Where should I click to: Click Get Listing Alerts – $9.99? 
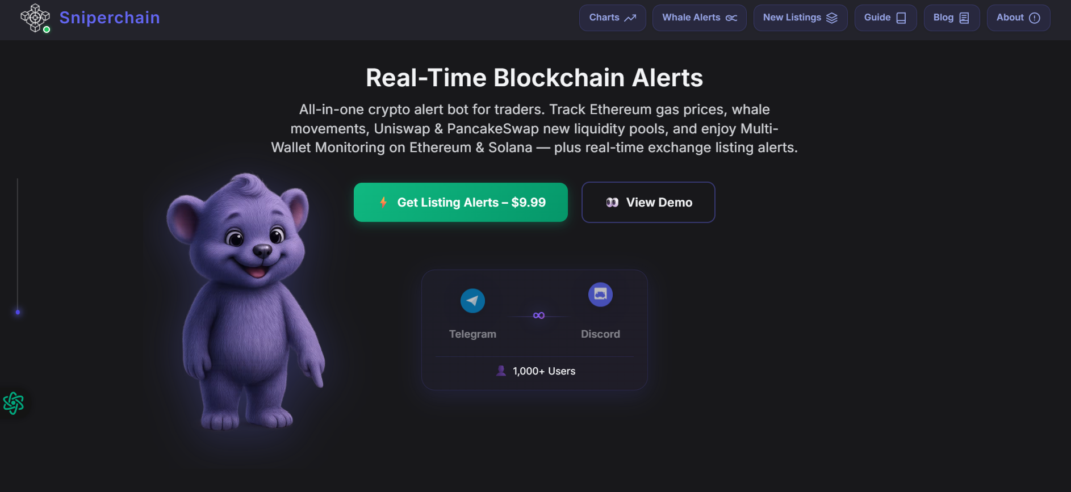(x=461, y=202)
